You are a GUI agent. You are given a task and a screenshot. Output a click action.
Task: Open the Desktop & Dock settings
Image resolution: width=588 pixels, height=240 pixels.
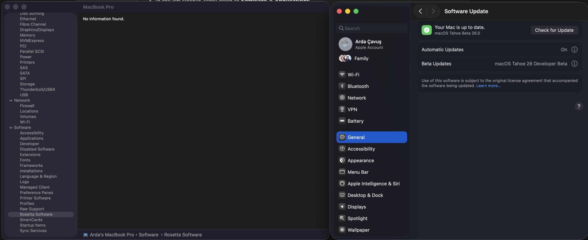tap(365, 195)
